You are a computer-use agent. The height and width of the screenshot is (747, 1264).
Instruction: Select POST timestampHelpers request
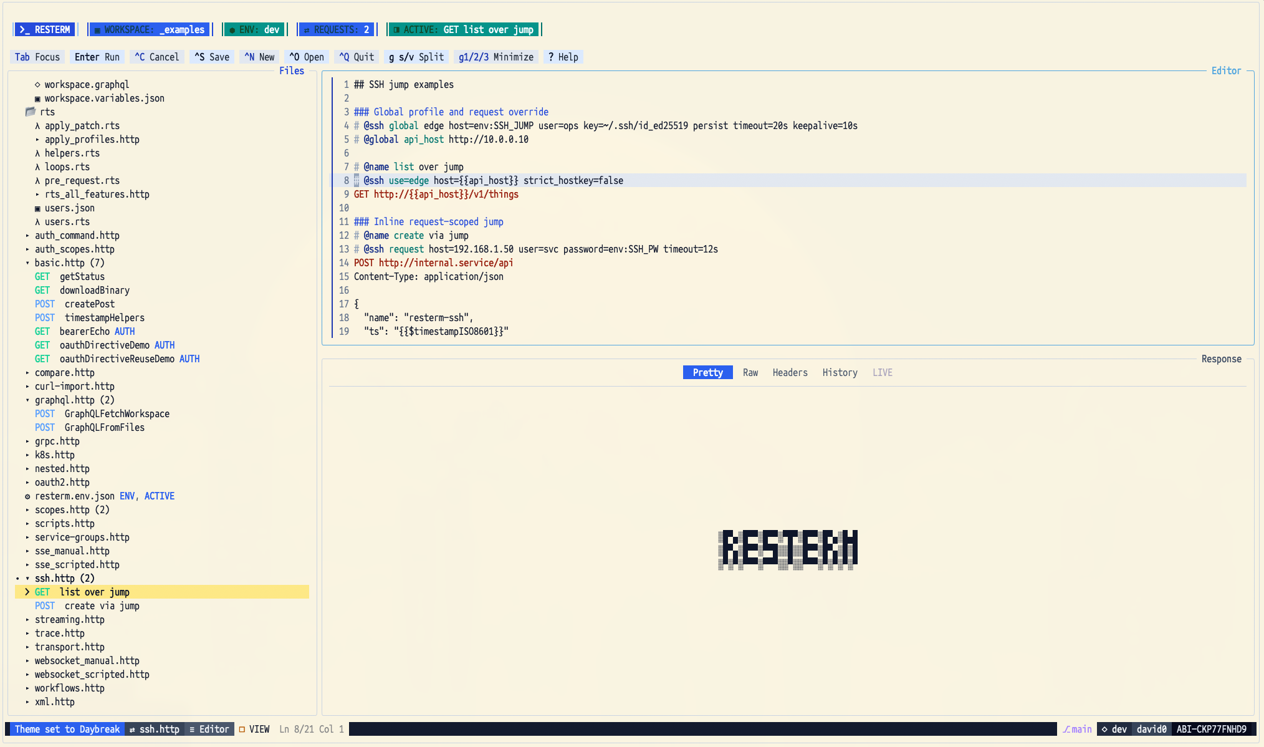(x=90, y=317)
